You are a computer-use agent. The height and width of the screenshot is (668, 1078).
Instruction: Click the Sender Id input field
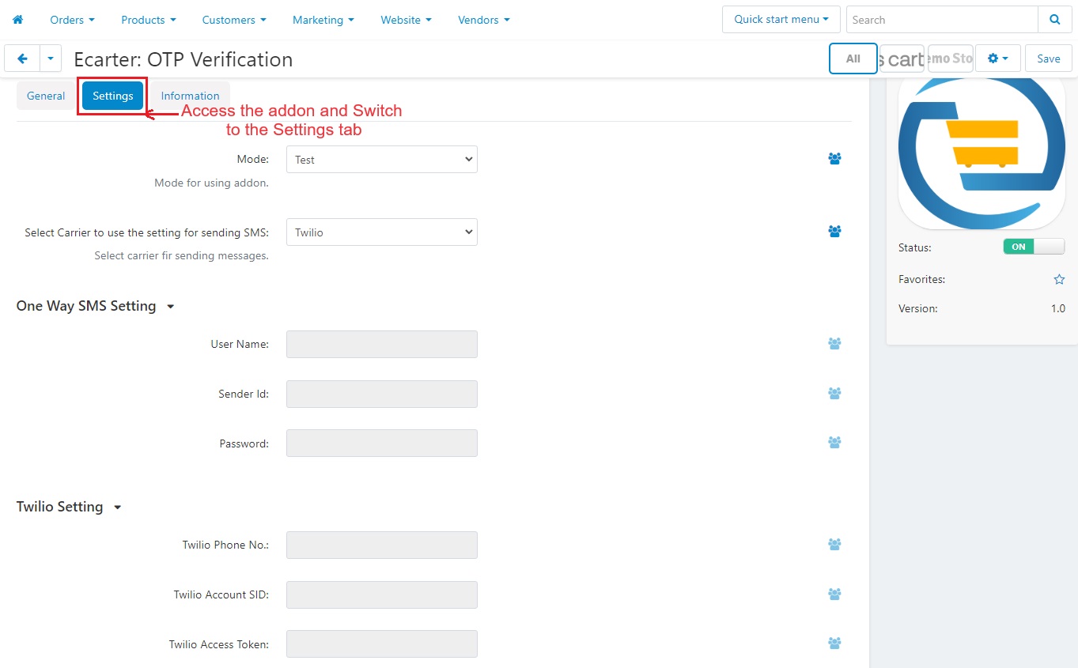pyautogui.click(x=381, y=394)
